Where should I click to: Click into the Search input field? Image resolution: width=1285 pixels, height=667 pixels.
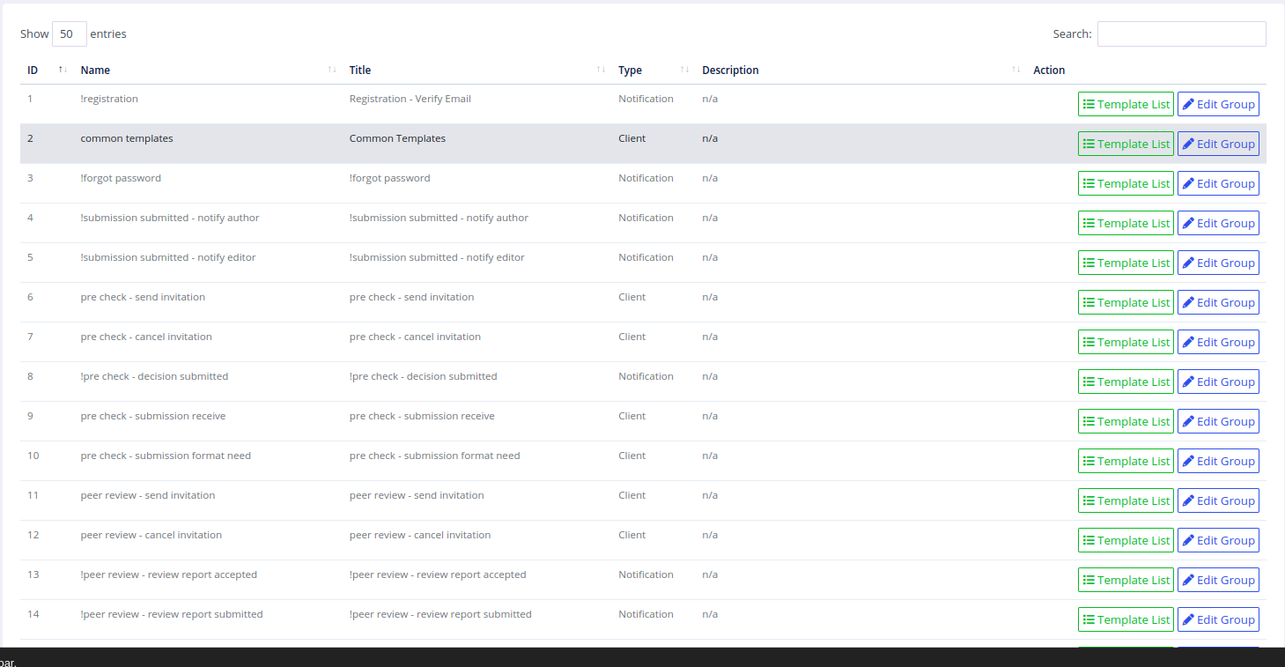tap(1181, 34)
